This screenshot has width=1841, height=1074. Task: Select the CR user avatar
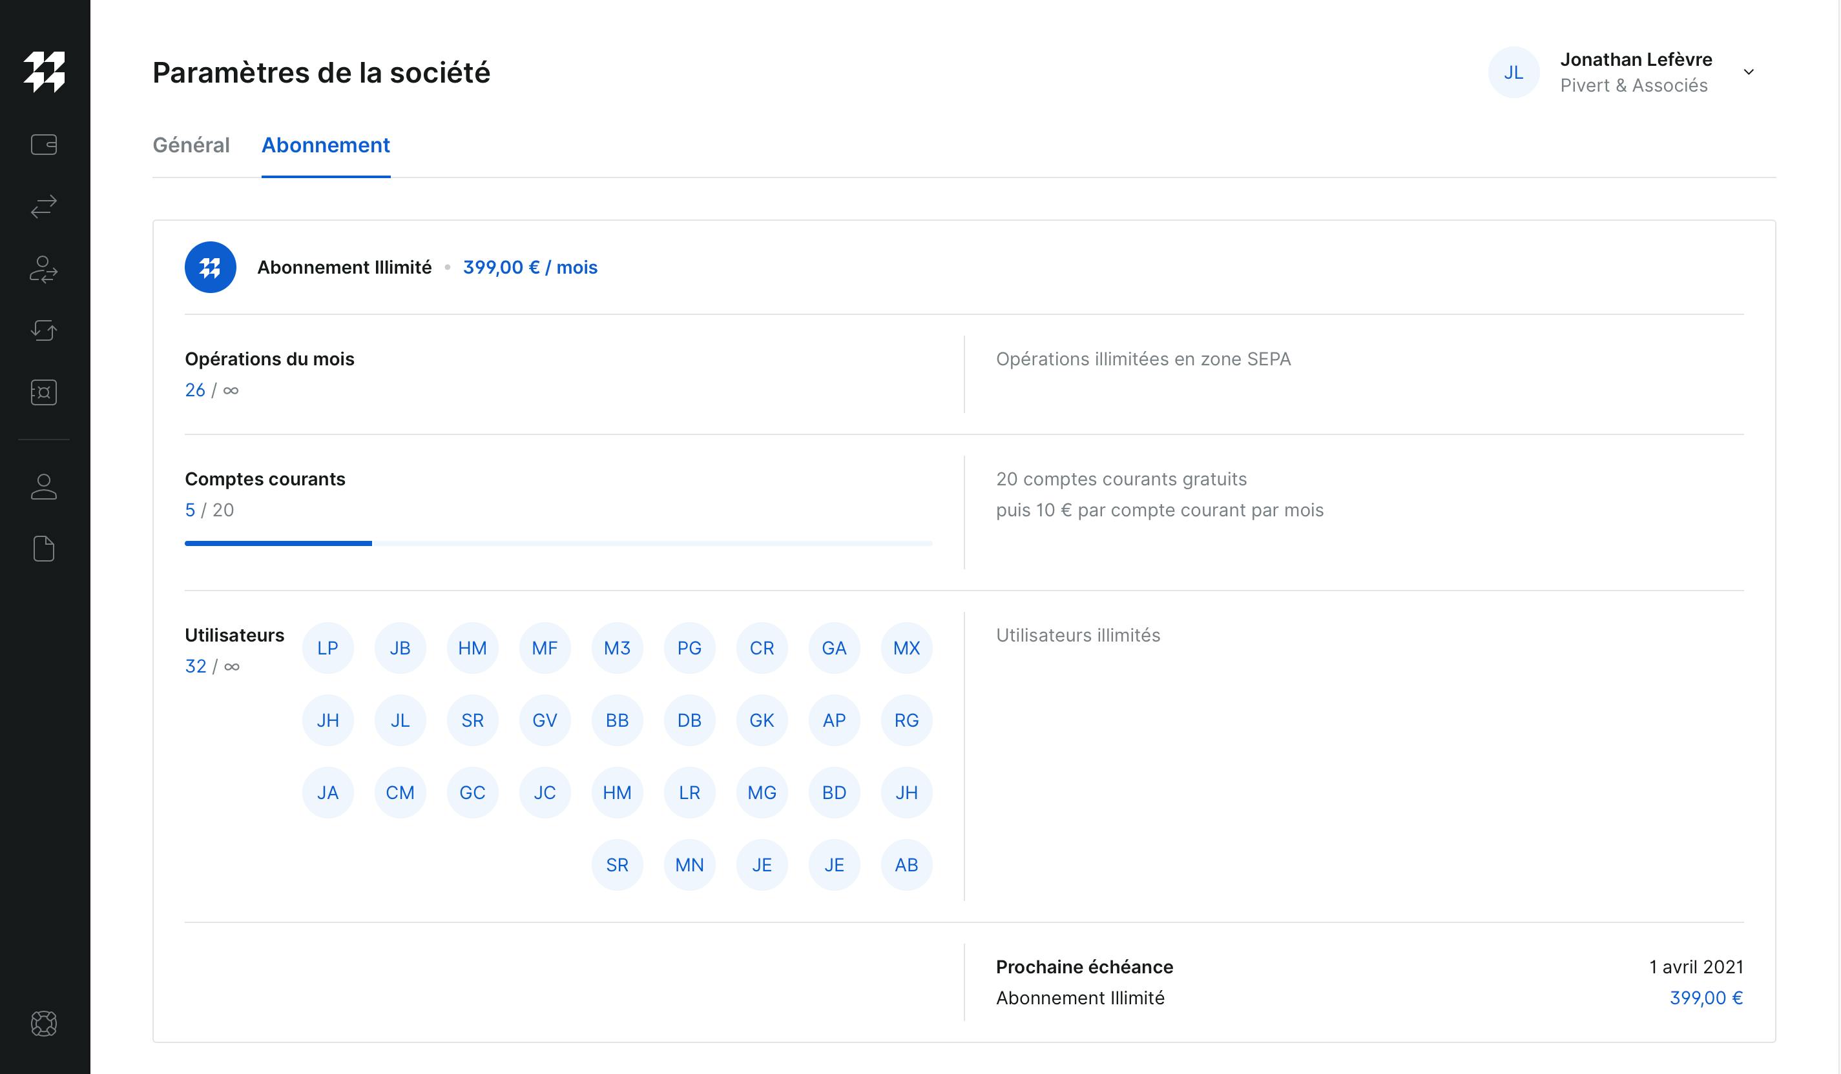(x=762, y=647)
